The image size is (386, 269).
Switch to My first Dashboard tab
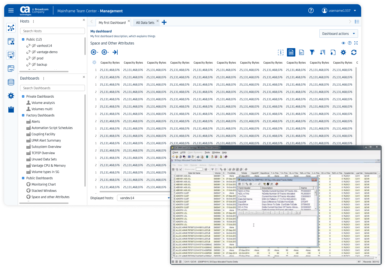pos(112,23)
